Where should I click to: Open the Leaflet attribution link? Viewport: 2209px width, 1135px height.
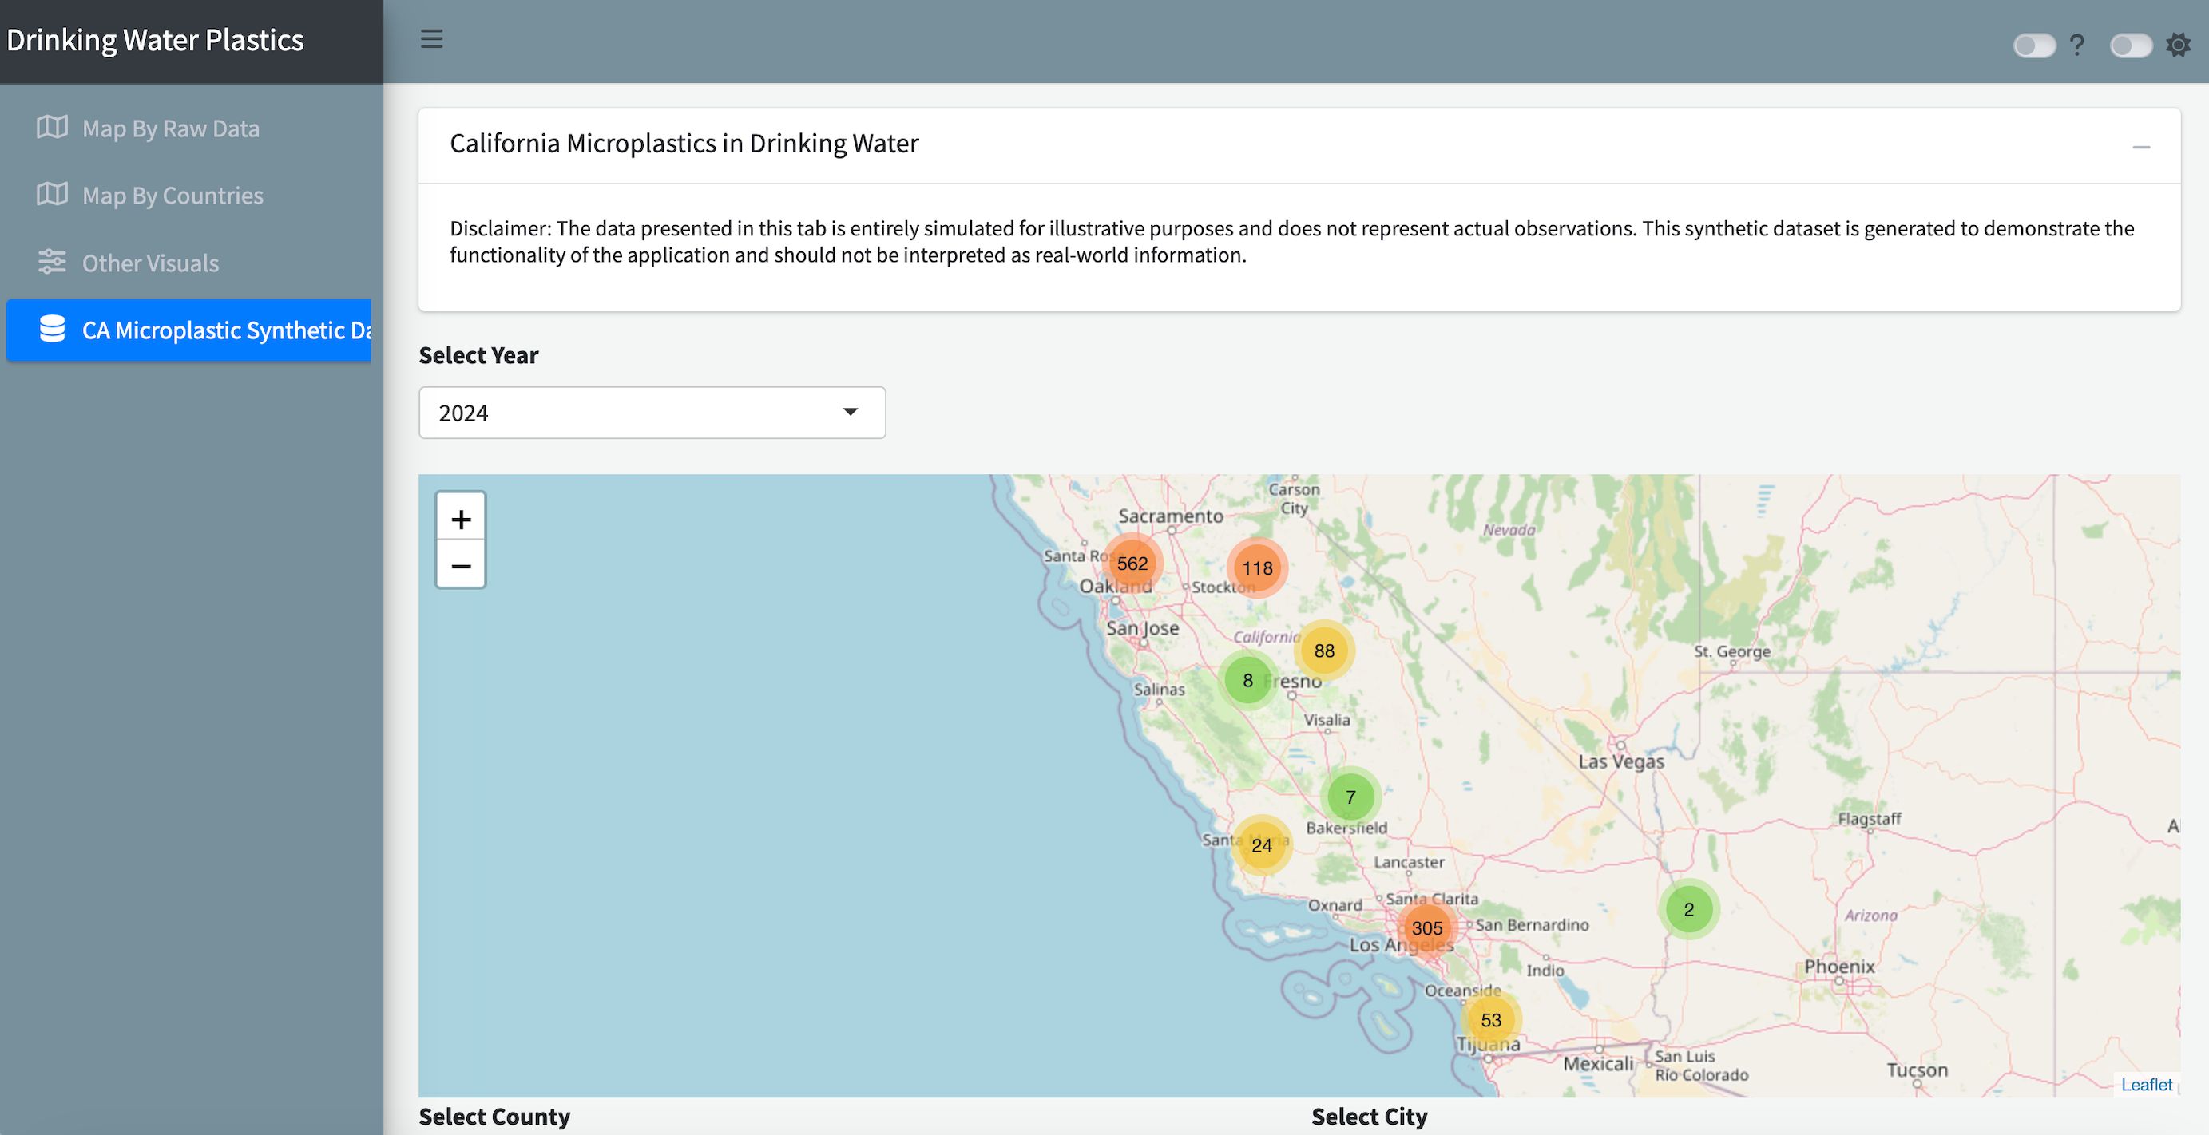tap(2146, 1085)
